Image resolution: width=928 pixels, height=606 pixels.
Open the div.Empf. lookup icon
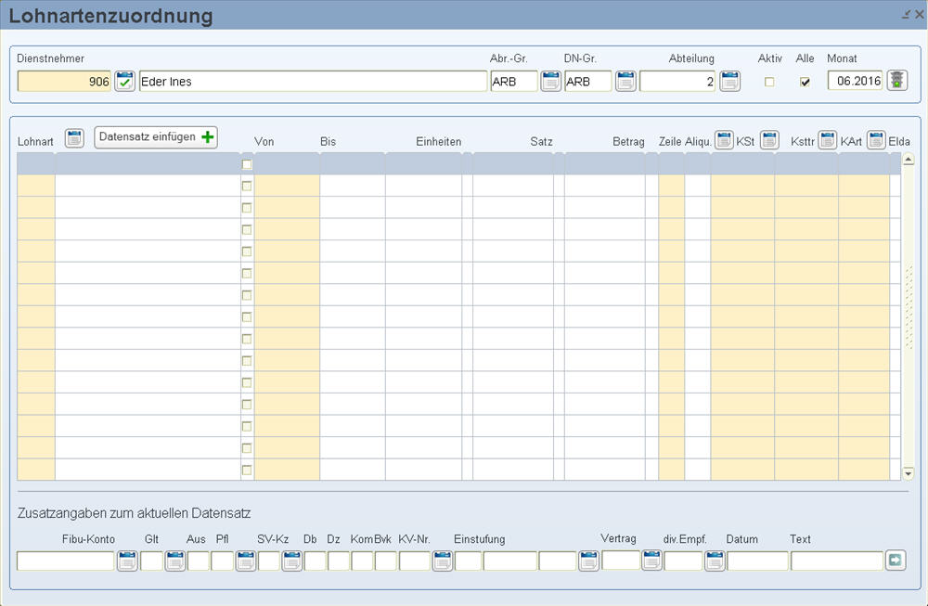tap(715, 561)
